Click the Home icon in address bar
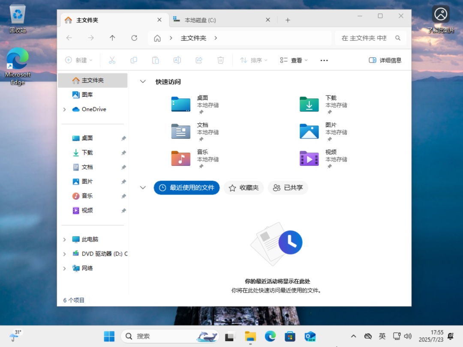This screenshot has height=347, width=463. click(x=157, y=38)
